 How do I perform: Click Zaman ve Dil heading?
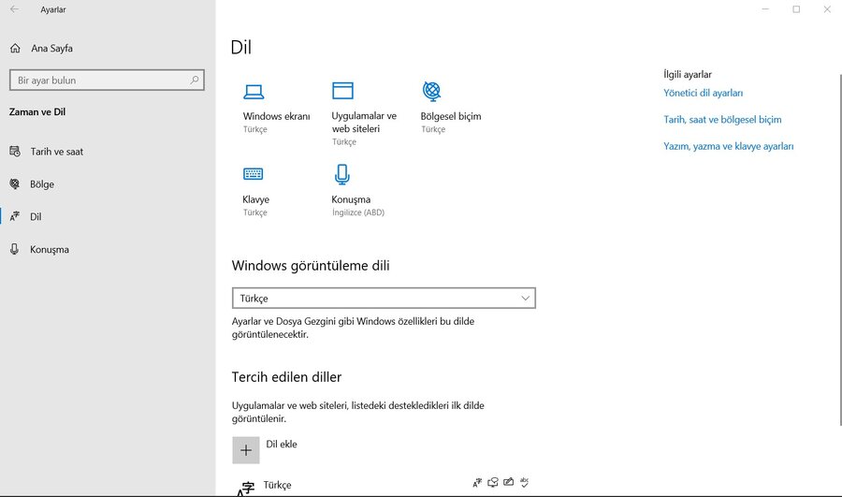tap(37, 111)
